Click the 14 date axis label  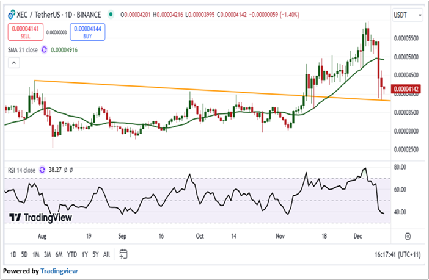click(x=233, y=236)
